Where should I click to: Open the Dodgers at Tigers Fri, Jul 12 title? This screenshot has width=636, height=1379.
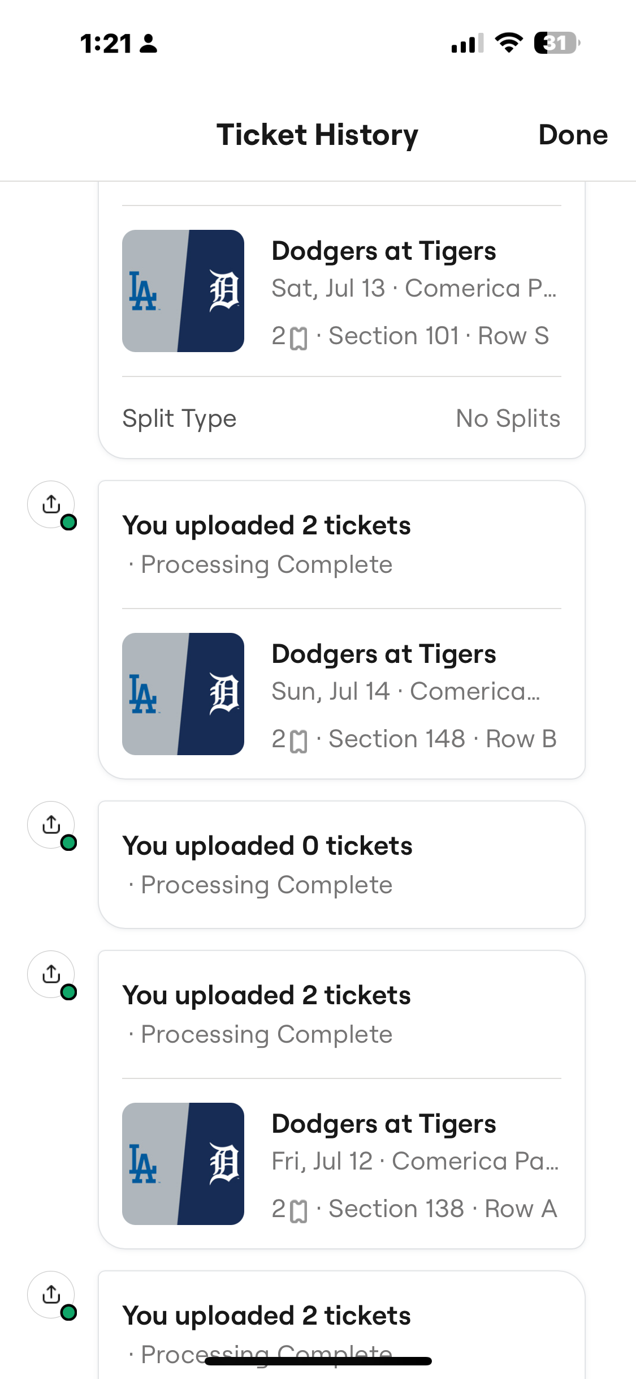pyautogui.click(x=384, y=1124)
